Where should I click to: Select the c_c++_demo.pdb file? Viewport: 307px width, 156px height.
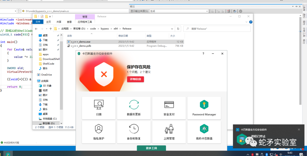pos(125,46)
